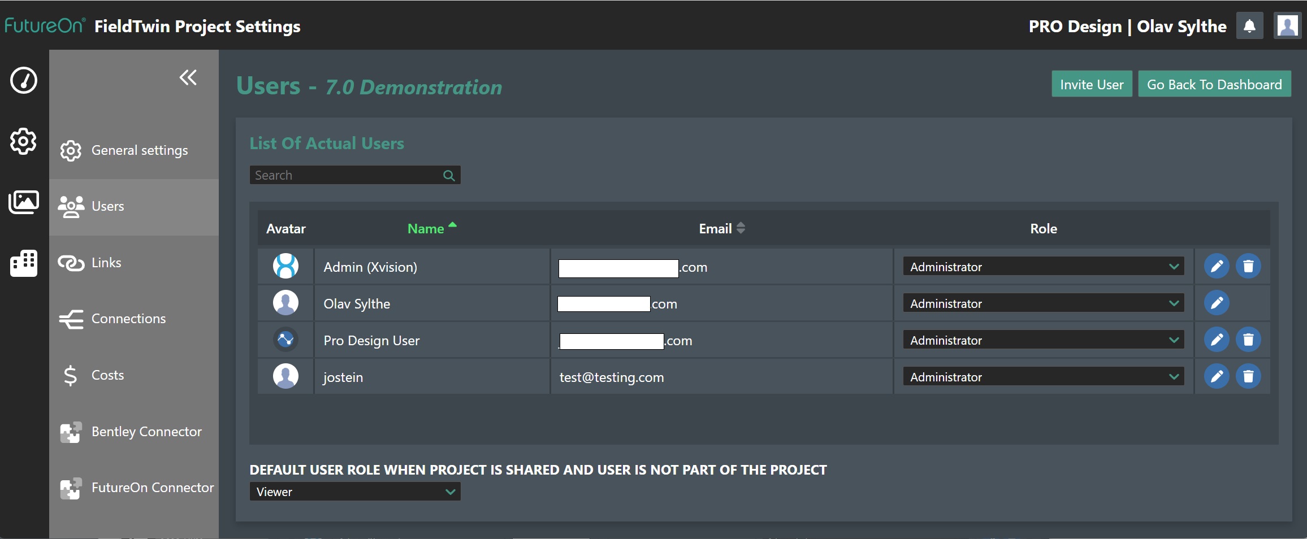The image size is (1307, 539).
Task: Sort users by Name column
Action: tap(432, 228)
